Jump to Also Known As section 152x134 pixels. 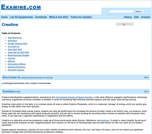pos(15,38)
